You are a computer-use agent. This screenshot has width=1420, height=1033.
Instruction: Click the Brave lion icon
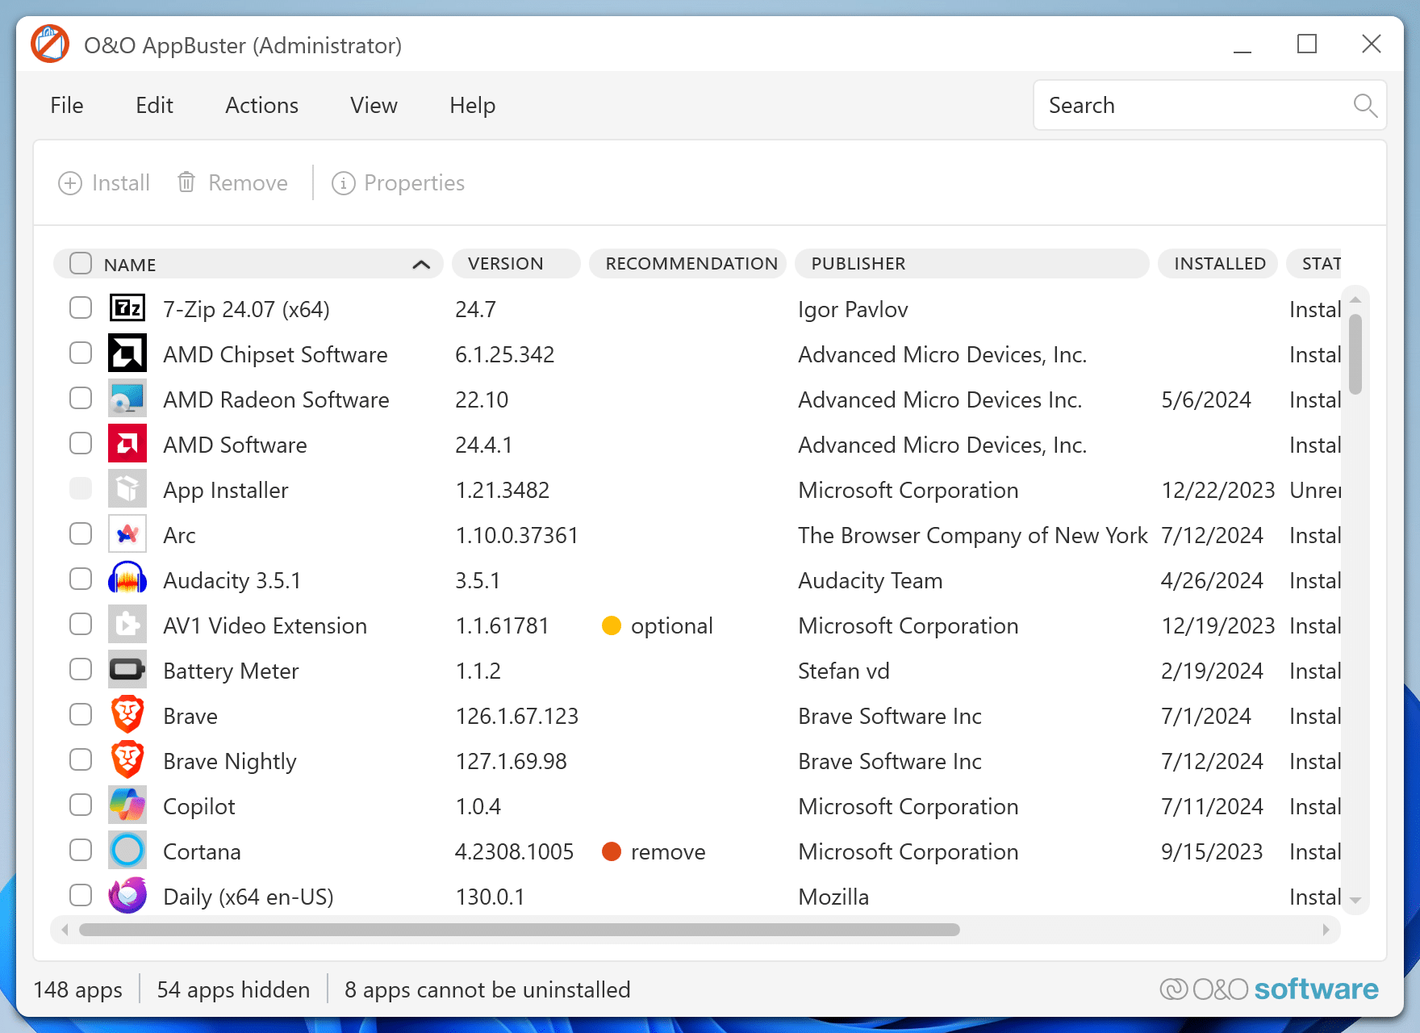coord(127,715)
